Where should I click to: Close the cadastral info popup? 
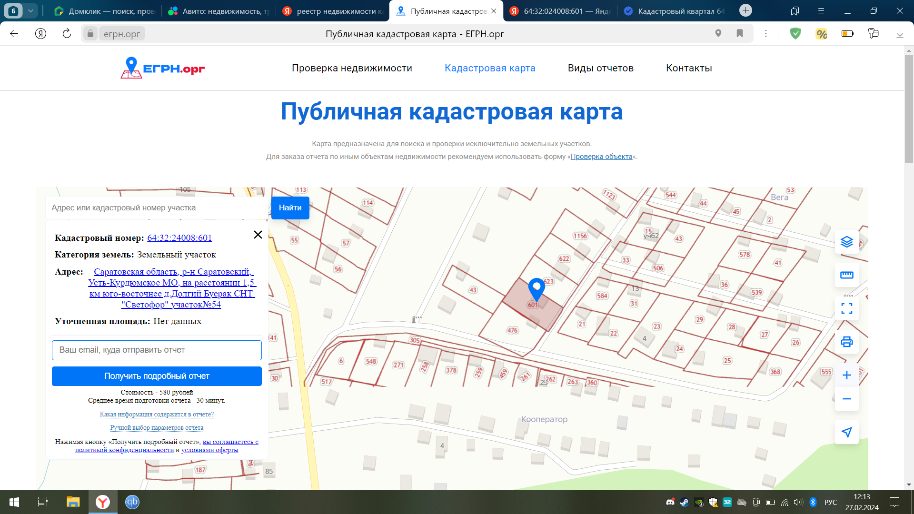click(x=258, y=235)
